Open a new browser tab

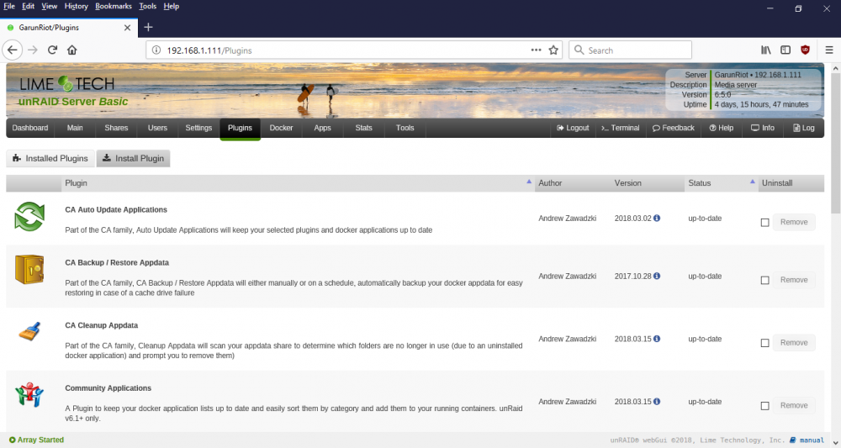(149, 27)
